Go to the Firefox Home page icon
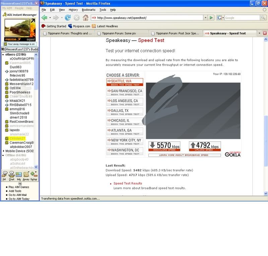The width and height of the screenshot is (268, 256). 85,17
